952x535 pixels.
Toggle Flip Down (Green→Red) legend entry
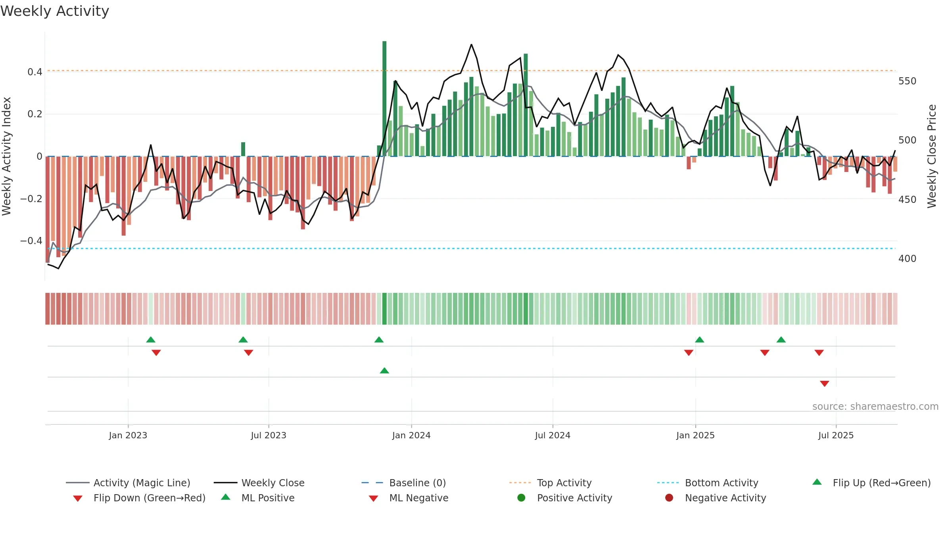139,498
